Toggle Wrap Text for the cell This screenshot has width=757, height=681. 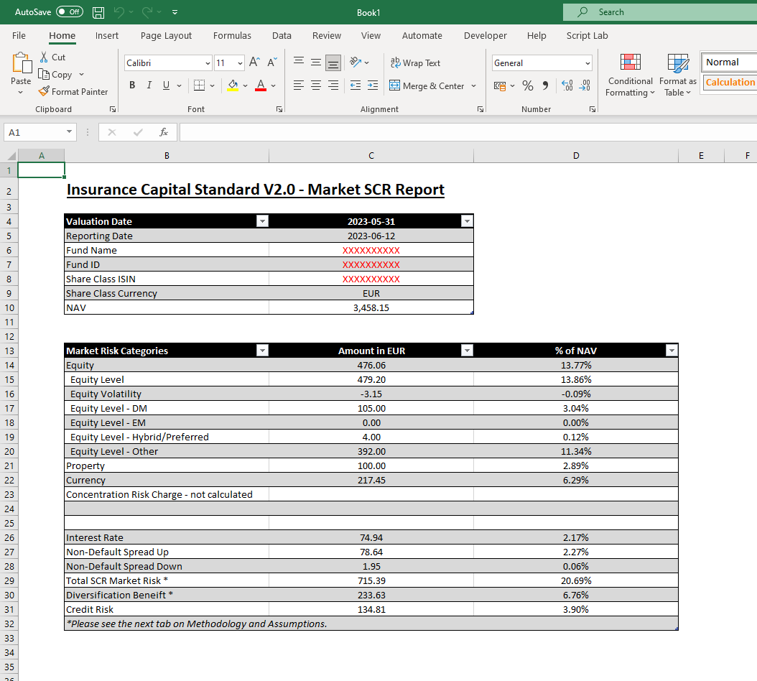[415, 62]
